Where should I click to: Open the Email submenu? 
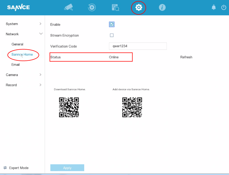[x=16, y=65]
